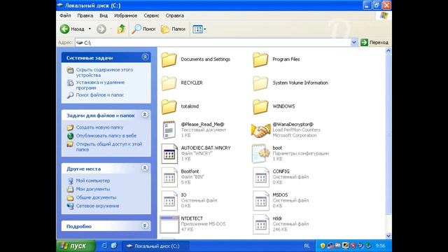The height and width of the screenshot is (252, 448).
Task: Open the Справка menu
Action: 174,15
